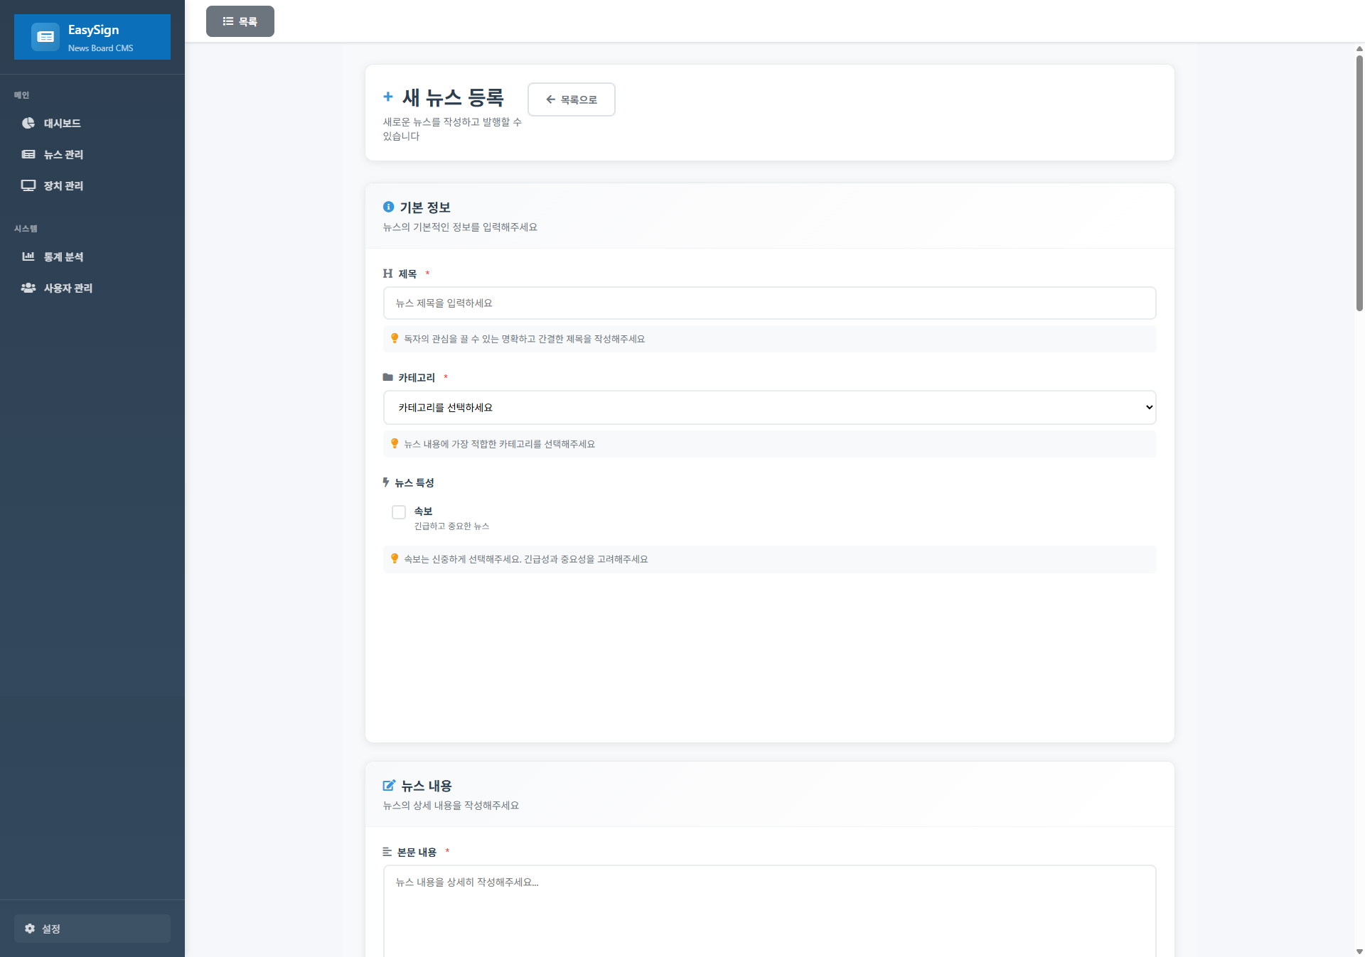The height and width of the screenshot is (957, 1365).
Task: Click the settings gear icon
Action: pyautogui.click(x=30, y=929)
